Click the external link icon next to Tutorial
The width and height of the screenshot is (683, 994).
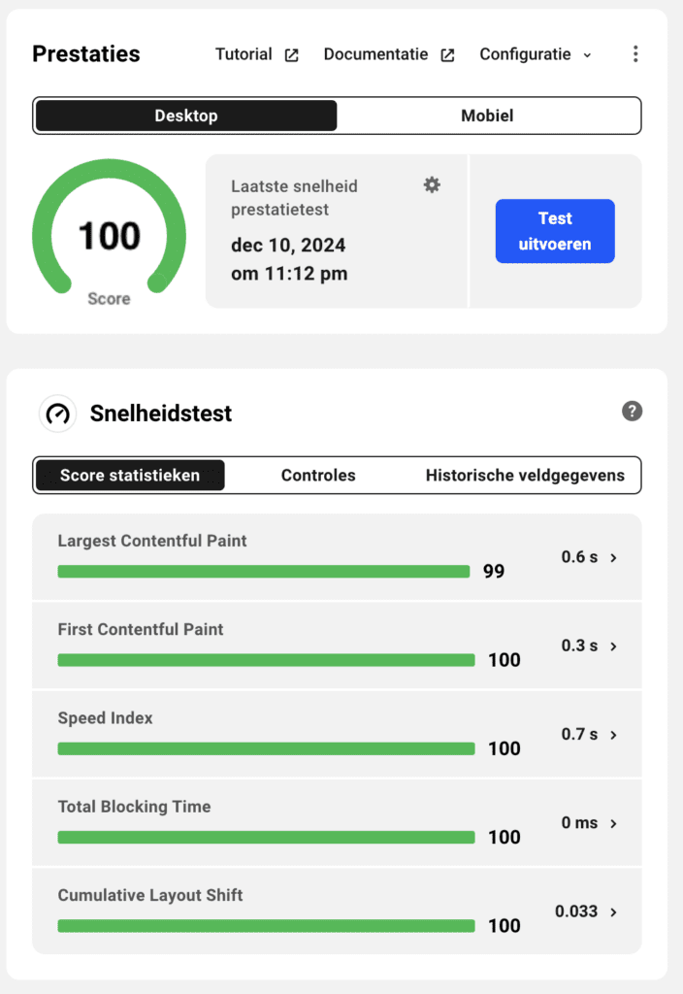[291, 55]
